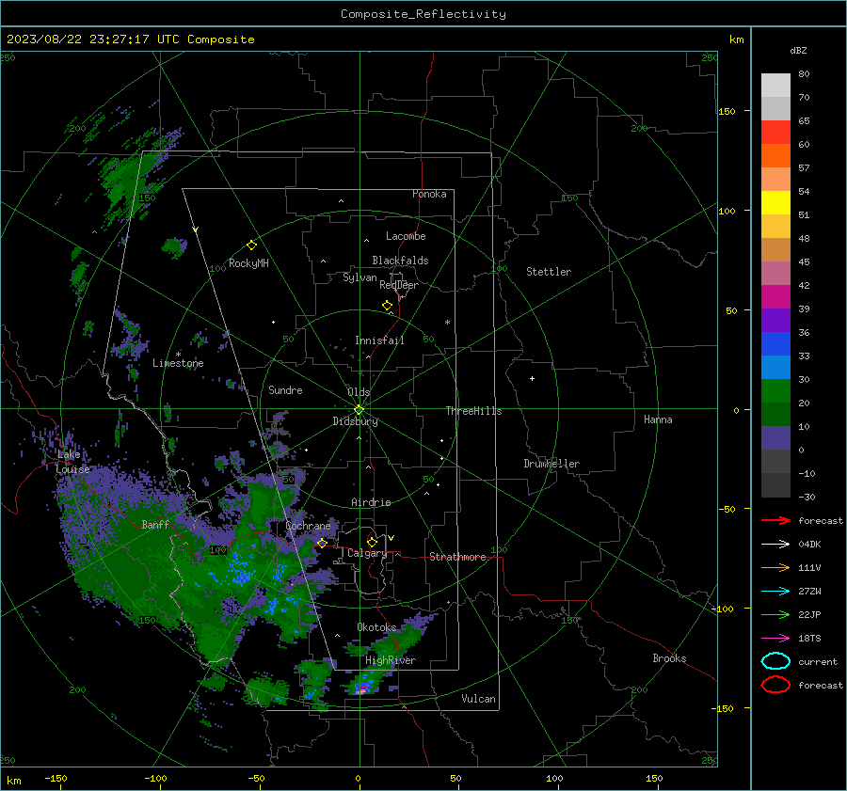Click the white 04DK arrow legend icon
847x791 pixels.
click(775, 545)
